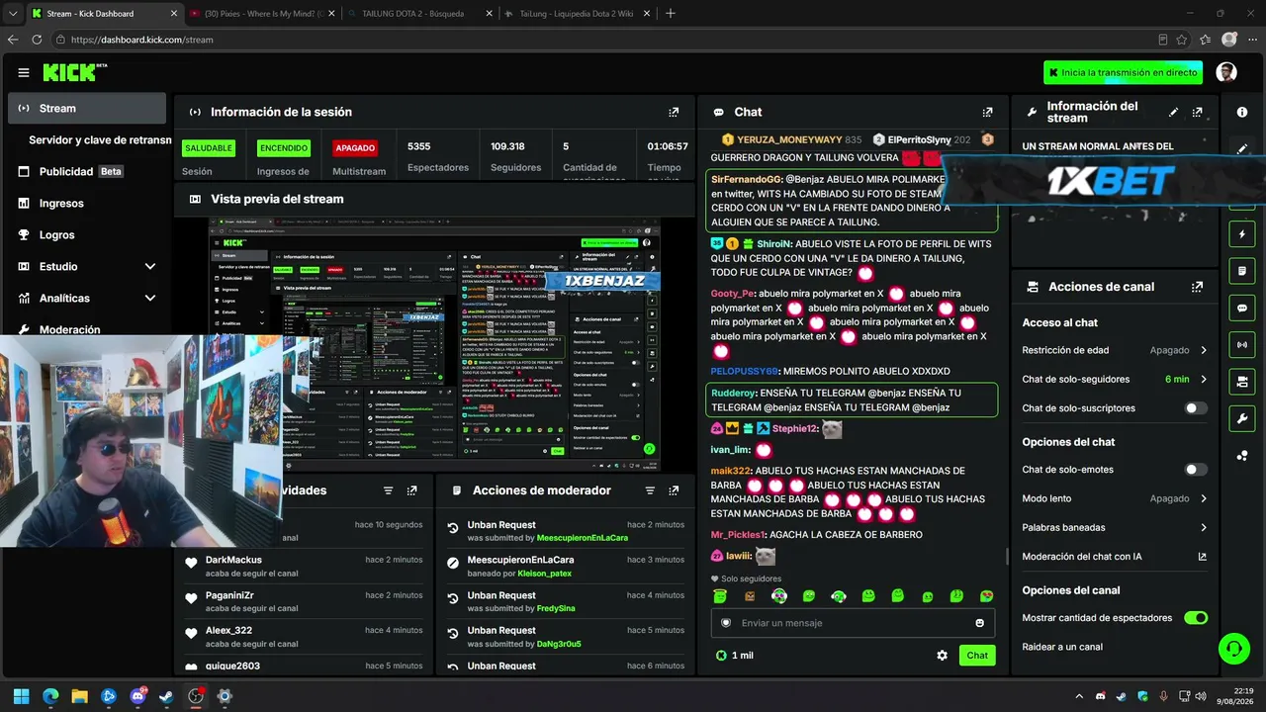Click the camera icon in right sidebar
This screenshot has width=1266, height=712.
click(1242, 382)
